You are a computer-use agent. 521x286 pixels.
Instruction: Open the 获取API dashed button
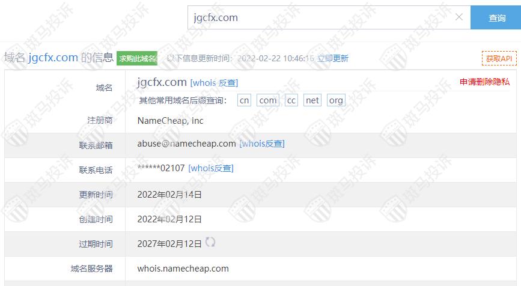499,58
